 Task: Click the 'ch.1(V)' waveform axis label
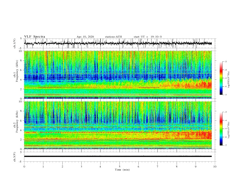coord(15,43)
